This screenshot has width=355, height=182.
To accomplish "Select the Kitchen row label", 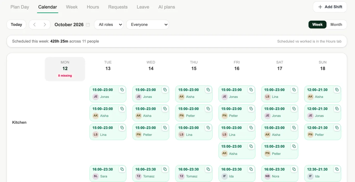I will pyautogui.click(x=19, y=122).
